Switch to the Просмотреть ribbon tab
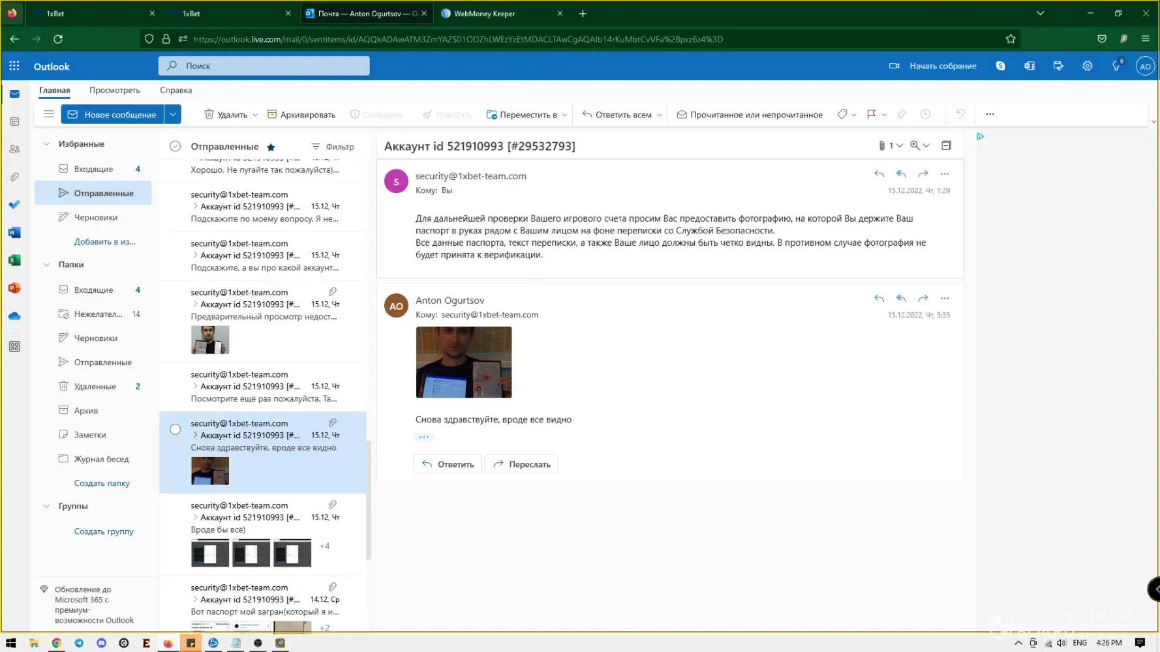 114,90
